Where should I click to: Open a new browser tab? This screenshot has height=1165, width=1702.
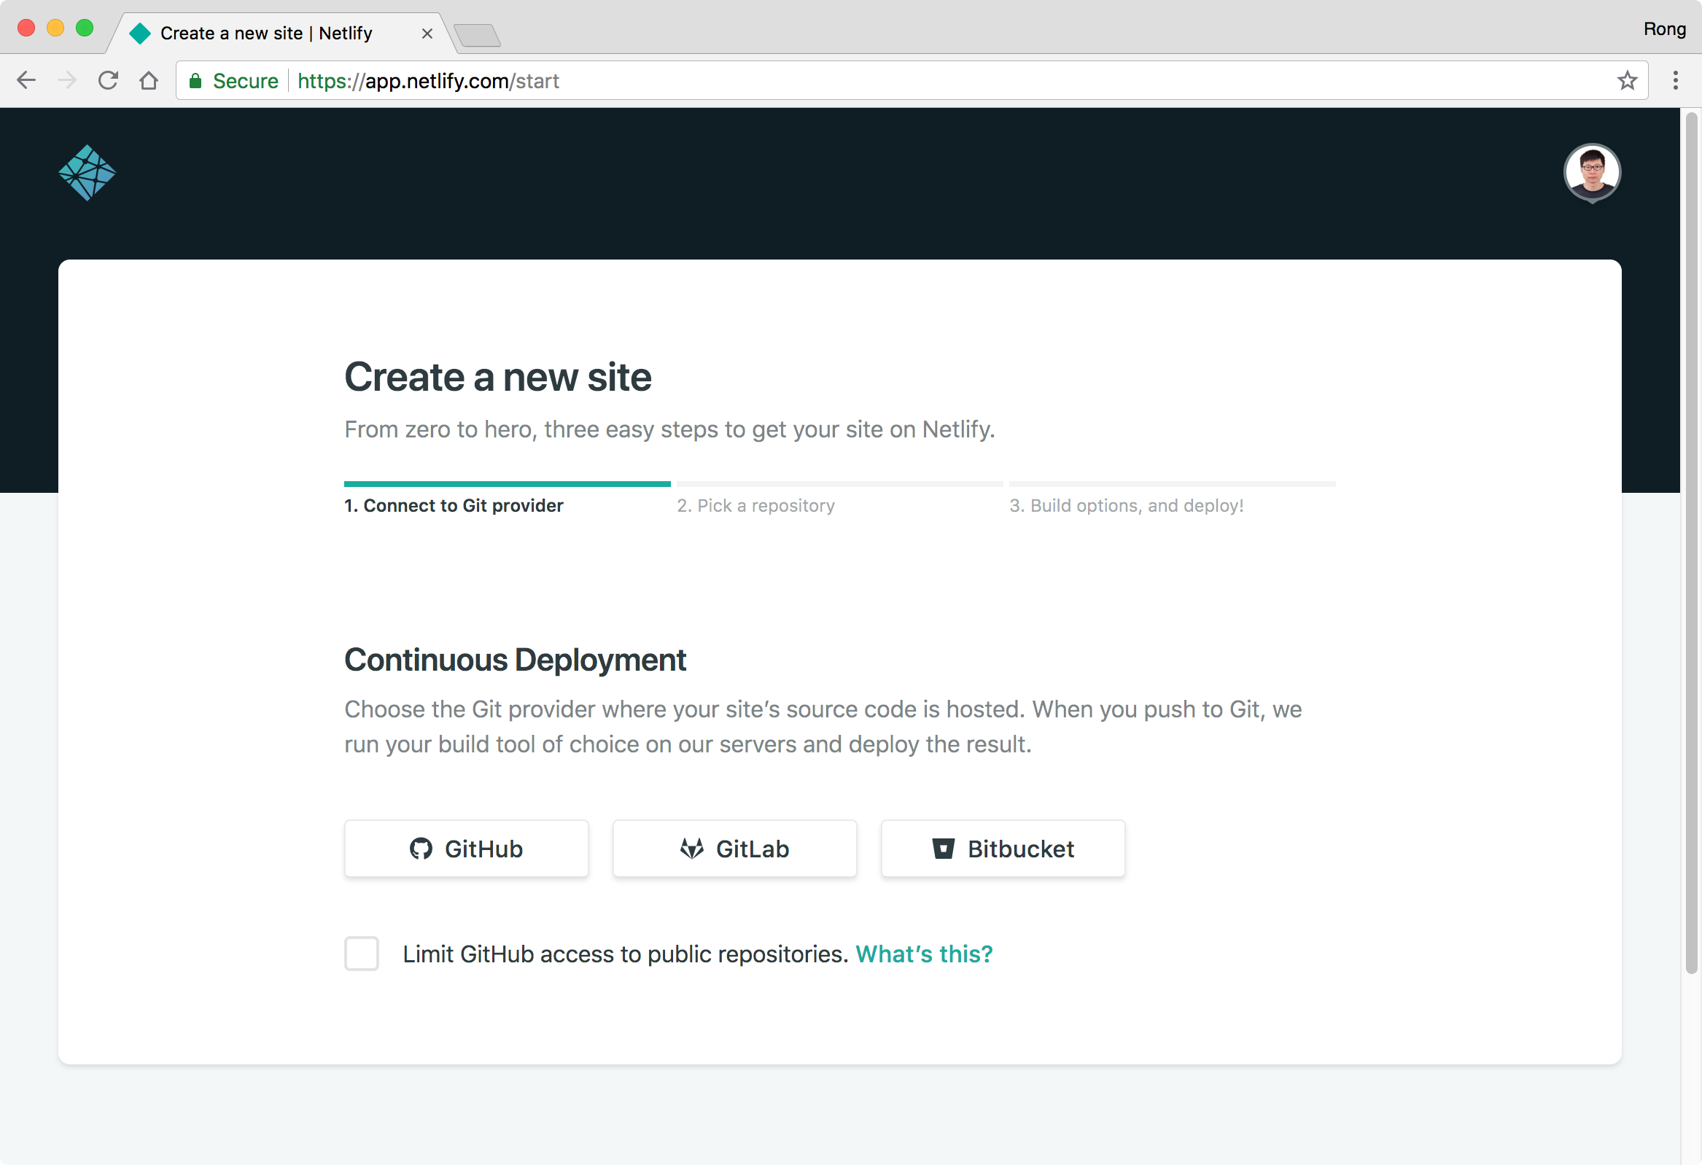477,34
